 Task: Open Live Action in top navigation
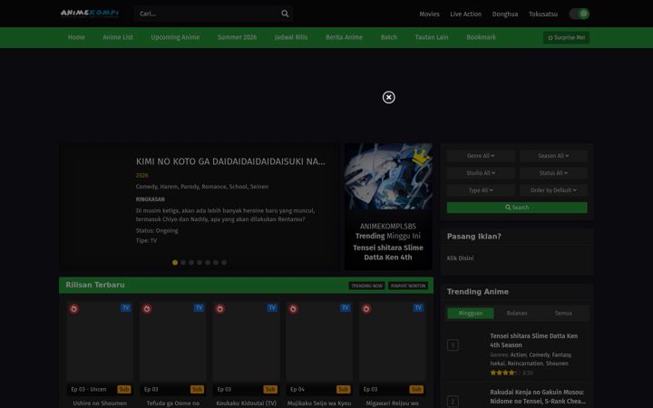pos(465,14)
